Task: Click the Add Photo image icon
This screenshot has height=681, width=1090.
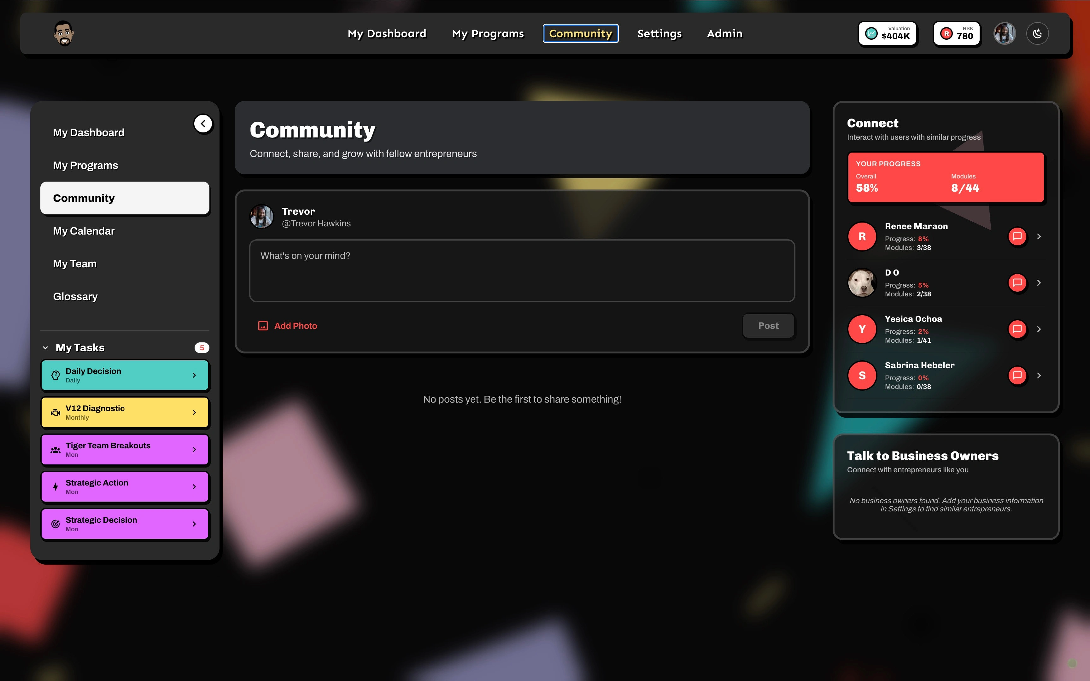Action: (263, 326)
